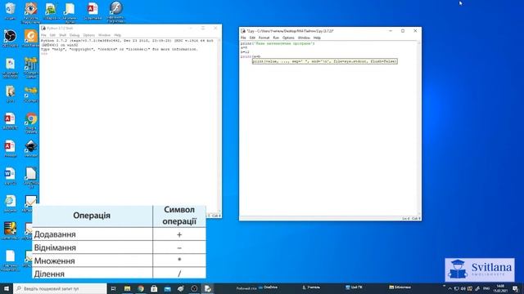The image size is (524, 294).
Task: Minimize the editor window
Action: tap(391, 31)
